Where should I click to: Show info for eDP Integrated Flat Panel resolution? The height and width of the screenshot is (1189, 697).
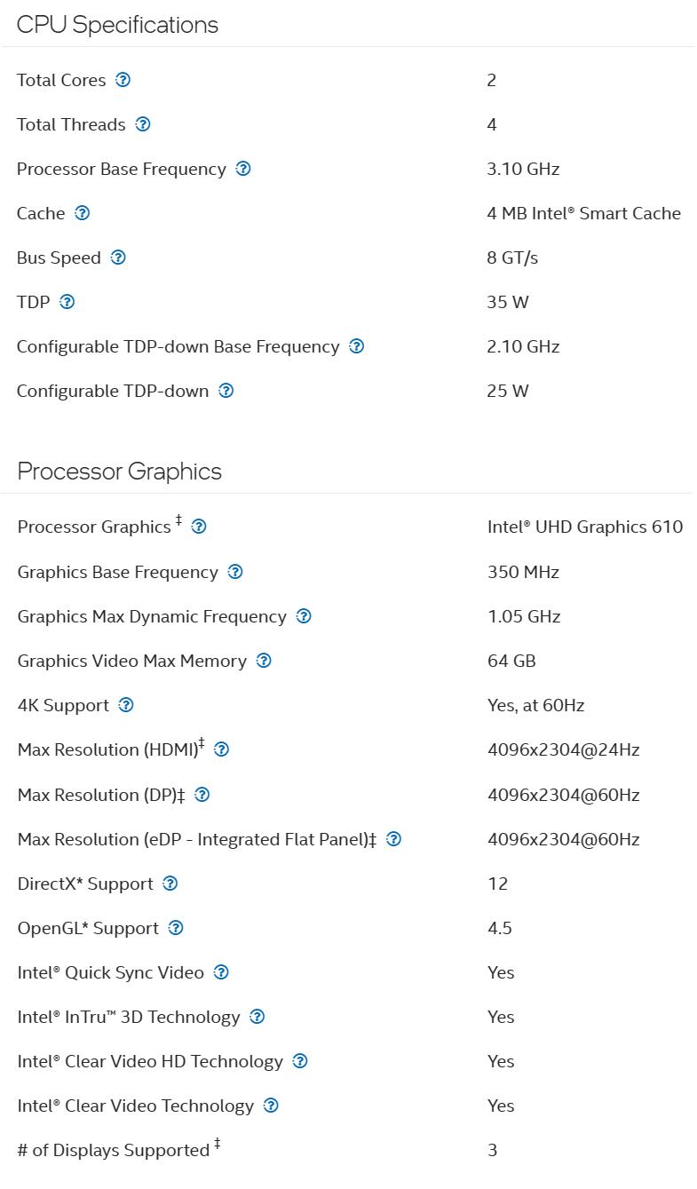pos(394,839)
